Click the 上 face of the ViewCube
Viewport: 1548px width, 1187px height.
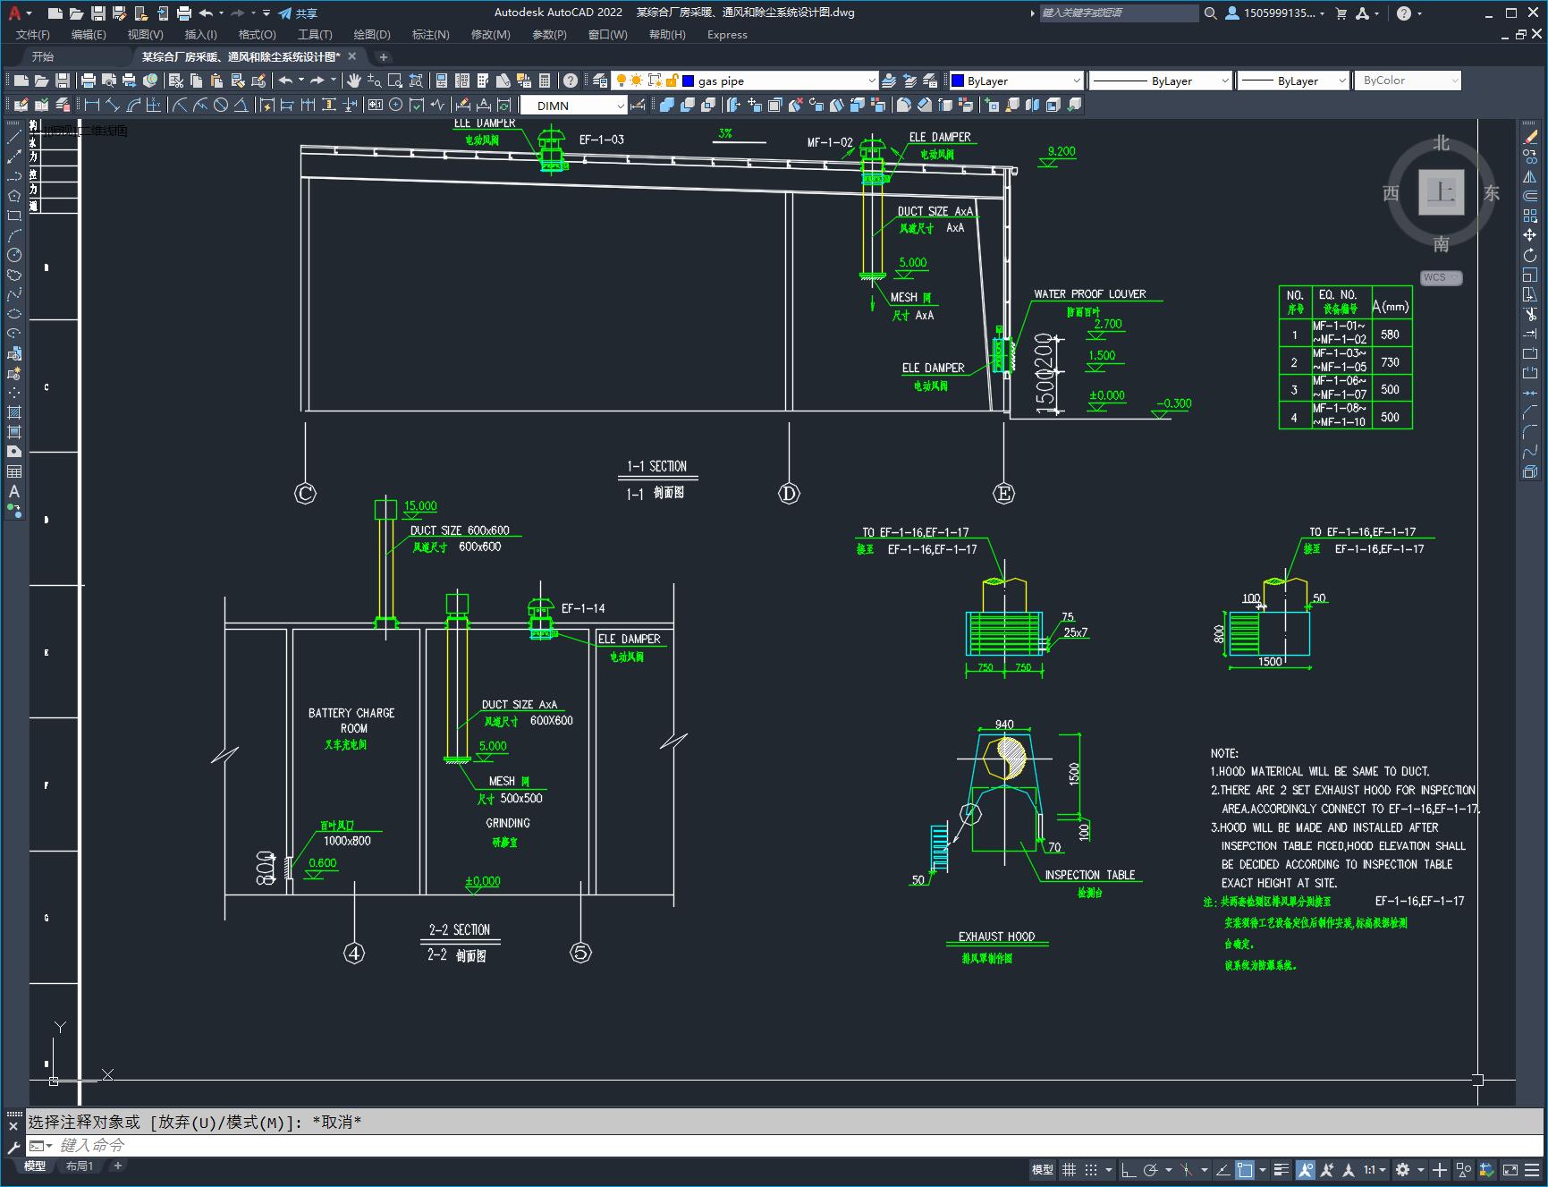1441,191
